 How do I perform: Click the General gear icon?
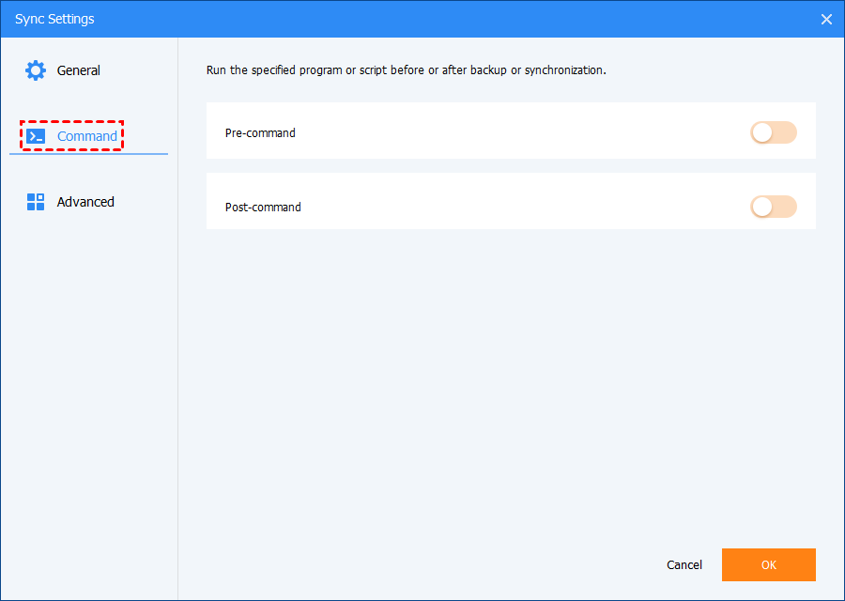pyautogui.click(x=36, y=70)
